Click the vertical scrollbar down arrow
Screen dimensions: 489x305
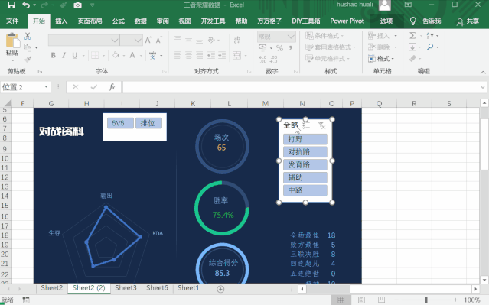pyautogui.click(x=484, y=280)
